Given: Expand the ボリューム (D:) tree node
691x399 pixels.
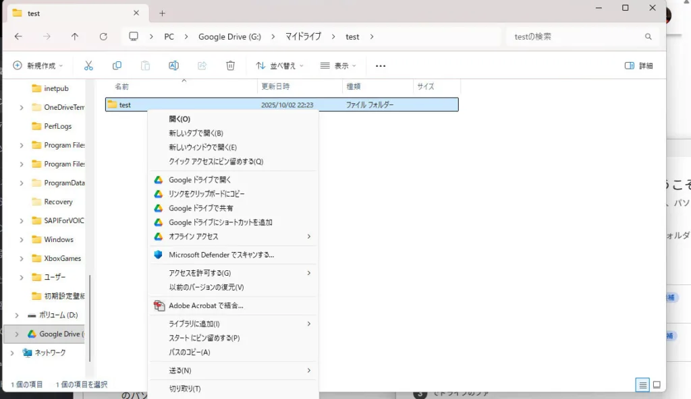Looking at the screenshot, I should [x=17, y=315].
